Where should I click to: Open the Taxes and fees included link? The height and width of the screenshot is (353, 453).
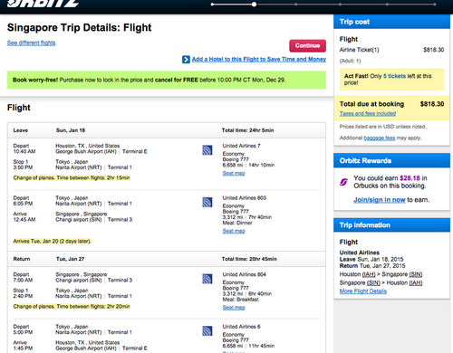[x=368, y=113]
